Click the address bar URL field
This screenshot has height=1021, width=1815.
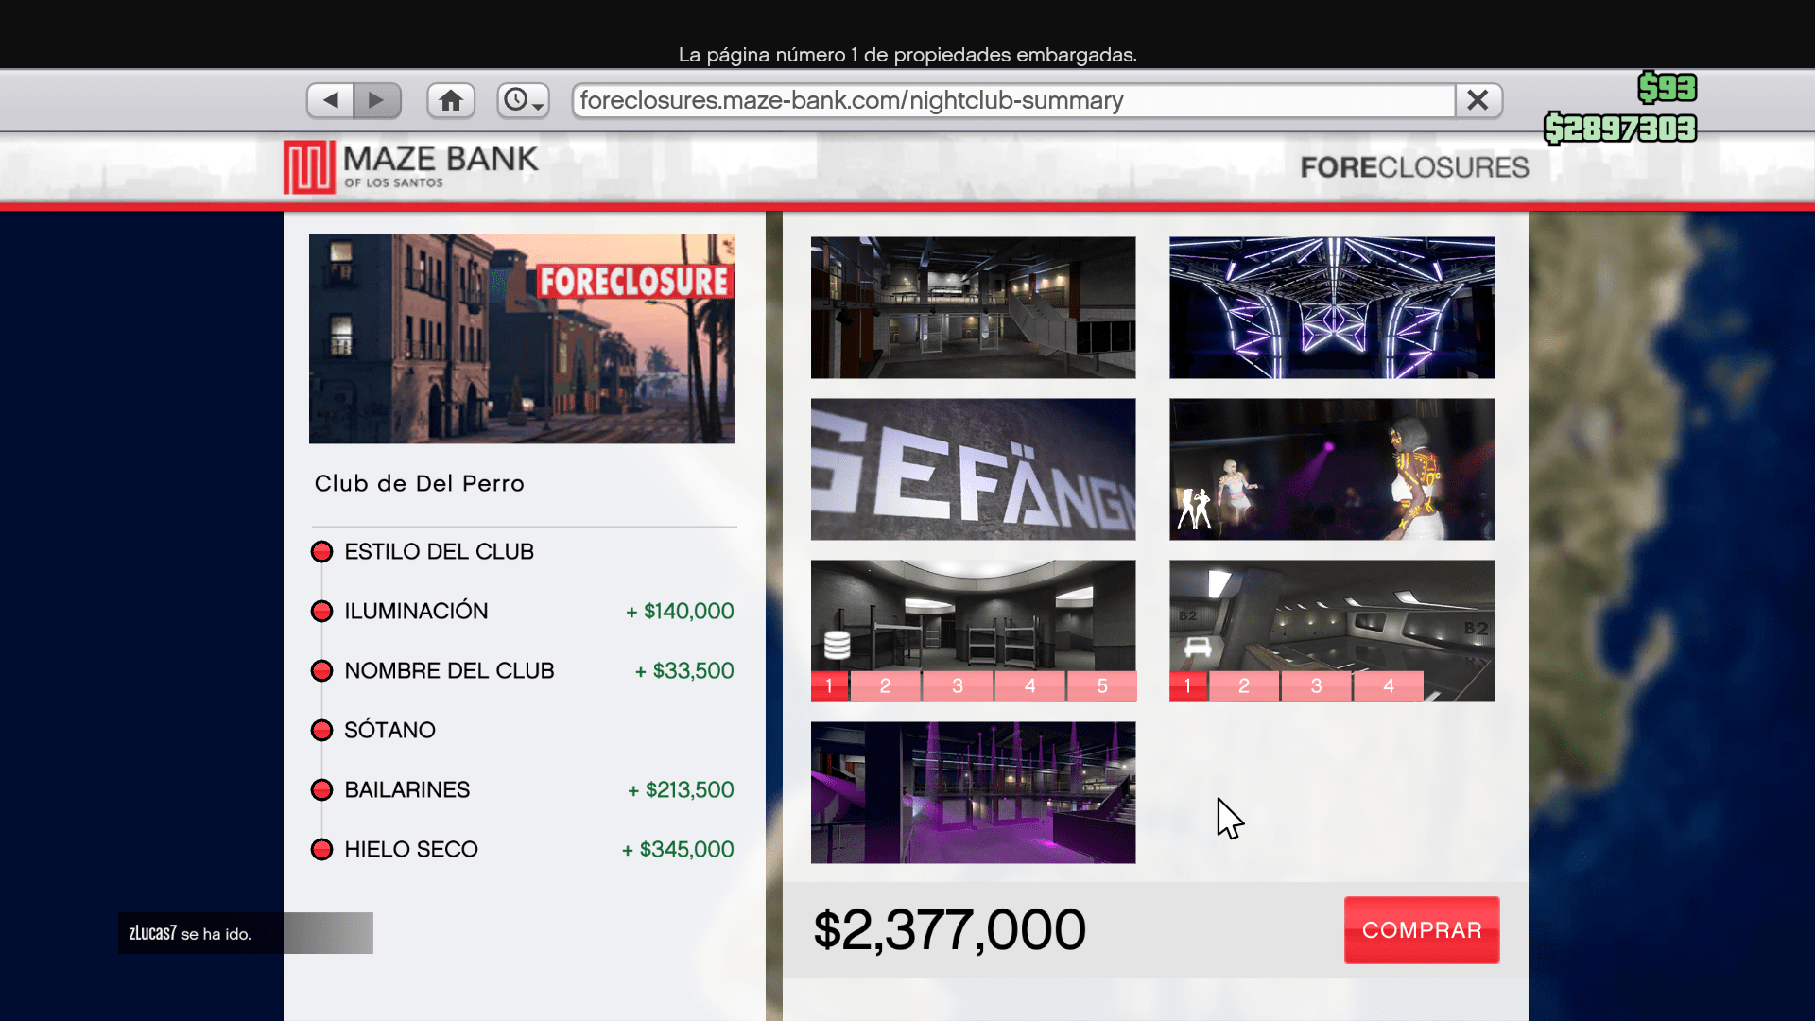click(x=1013, y=100)
